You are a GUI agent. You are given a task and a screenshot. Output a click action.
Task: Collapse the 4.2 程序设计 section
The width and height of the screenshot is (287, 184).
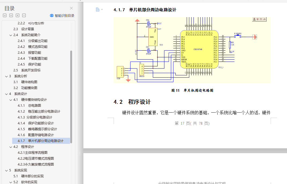point(11,147)
